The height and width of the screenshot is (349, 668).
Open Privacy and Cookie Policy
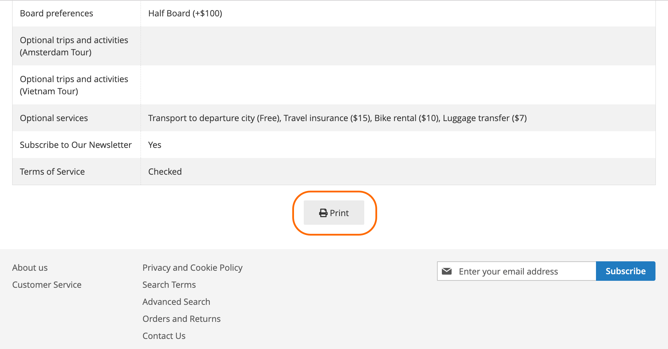pos(192,268)
